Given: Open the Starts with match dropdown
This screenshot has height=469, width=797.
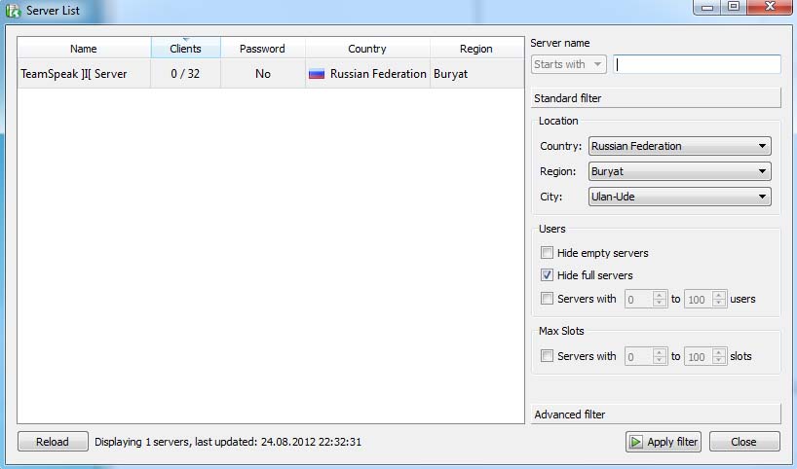Looking at the screenshot, I should [569, 64].
